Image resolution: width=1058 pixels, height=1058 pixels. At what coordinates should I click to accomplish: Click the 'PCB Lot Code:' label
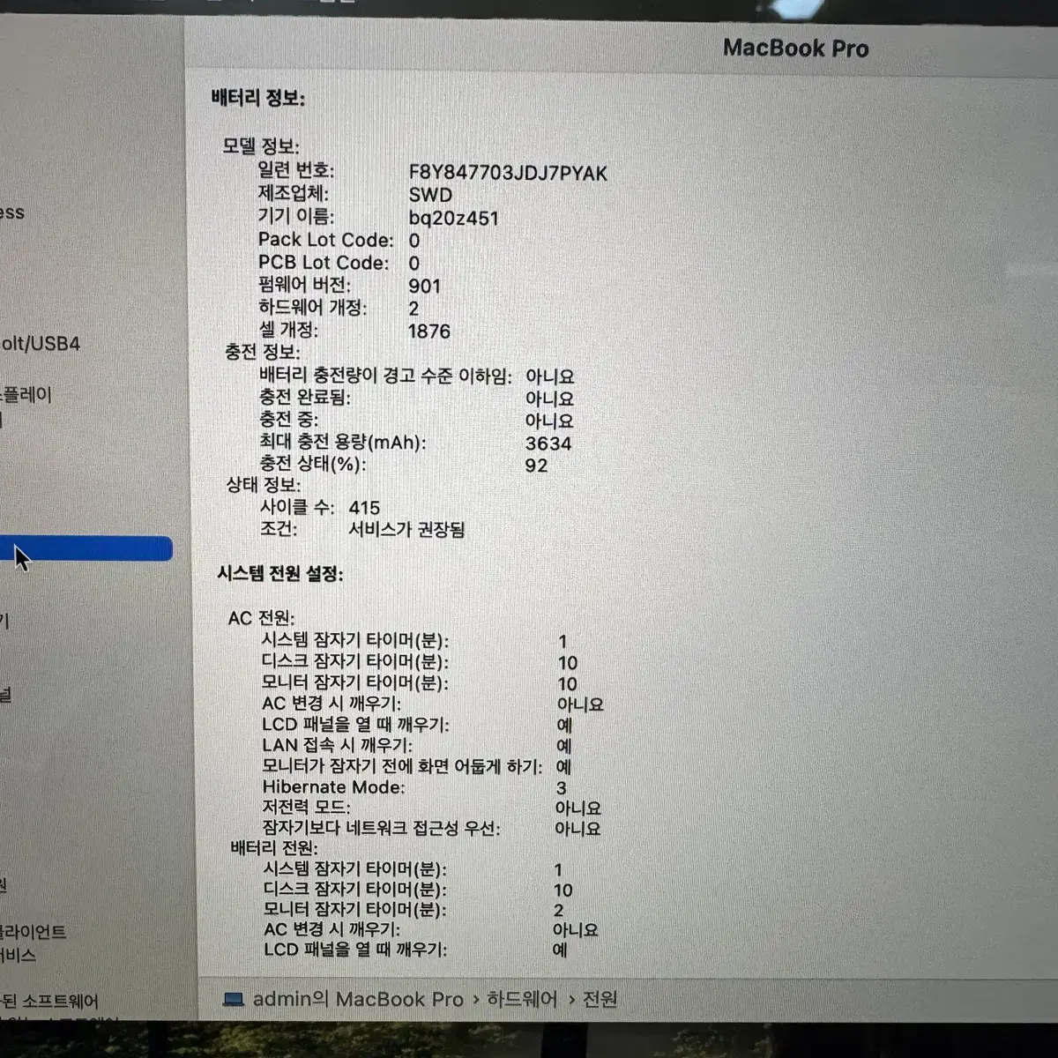[323, 263]
